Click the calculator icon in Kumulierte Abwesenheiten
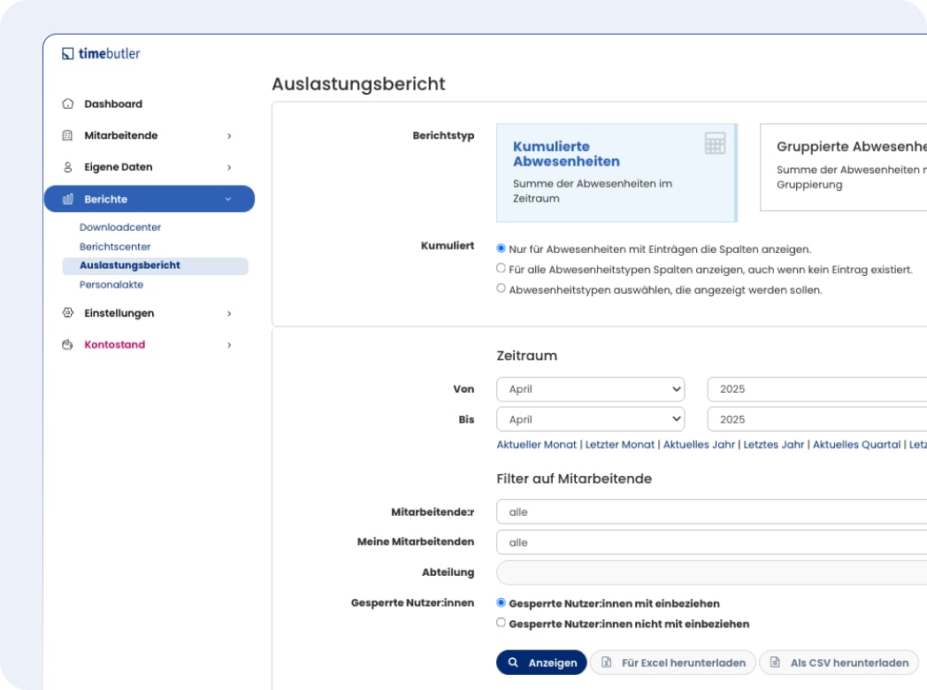 pos(715,144)
